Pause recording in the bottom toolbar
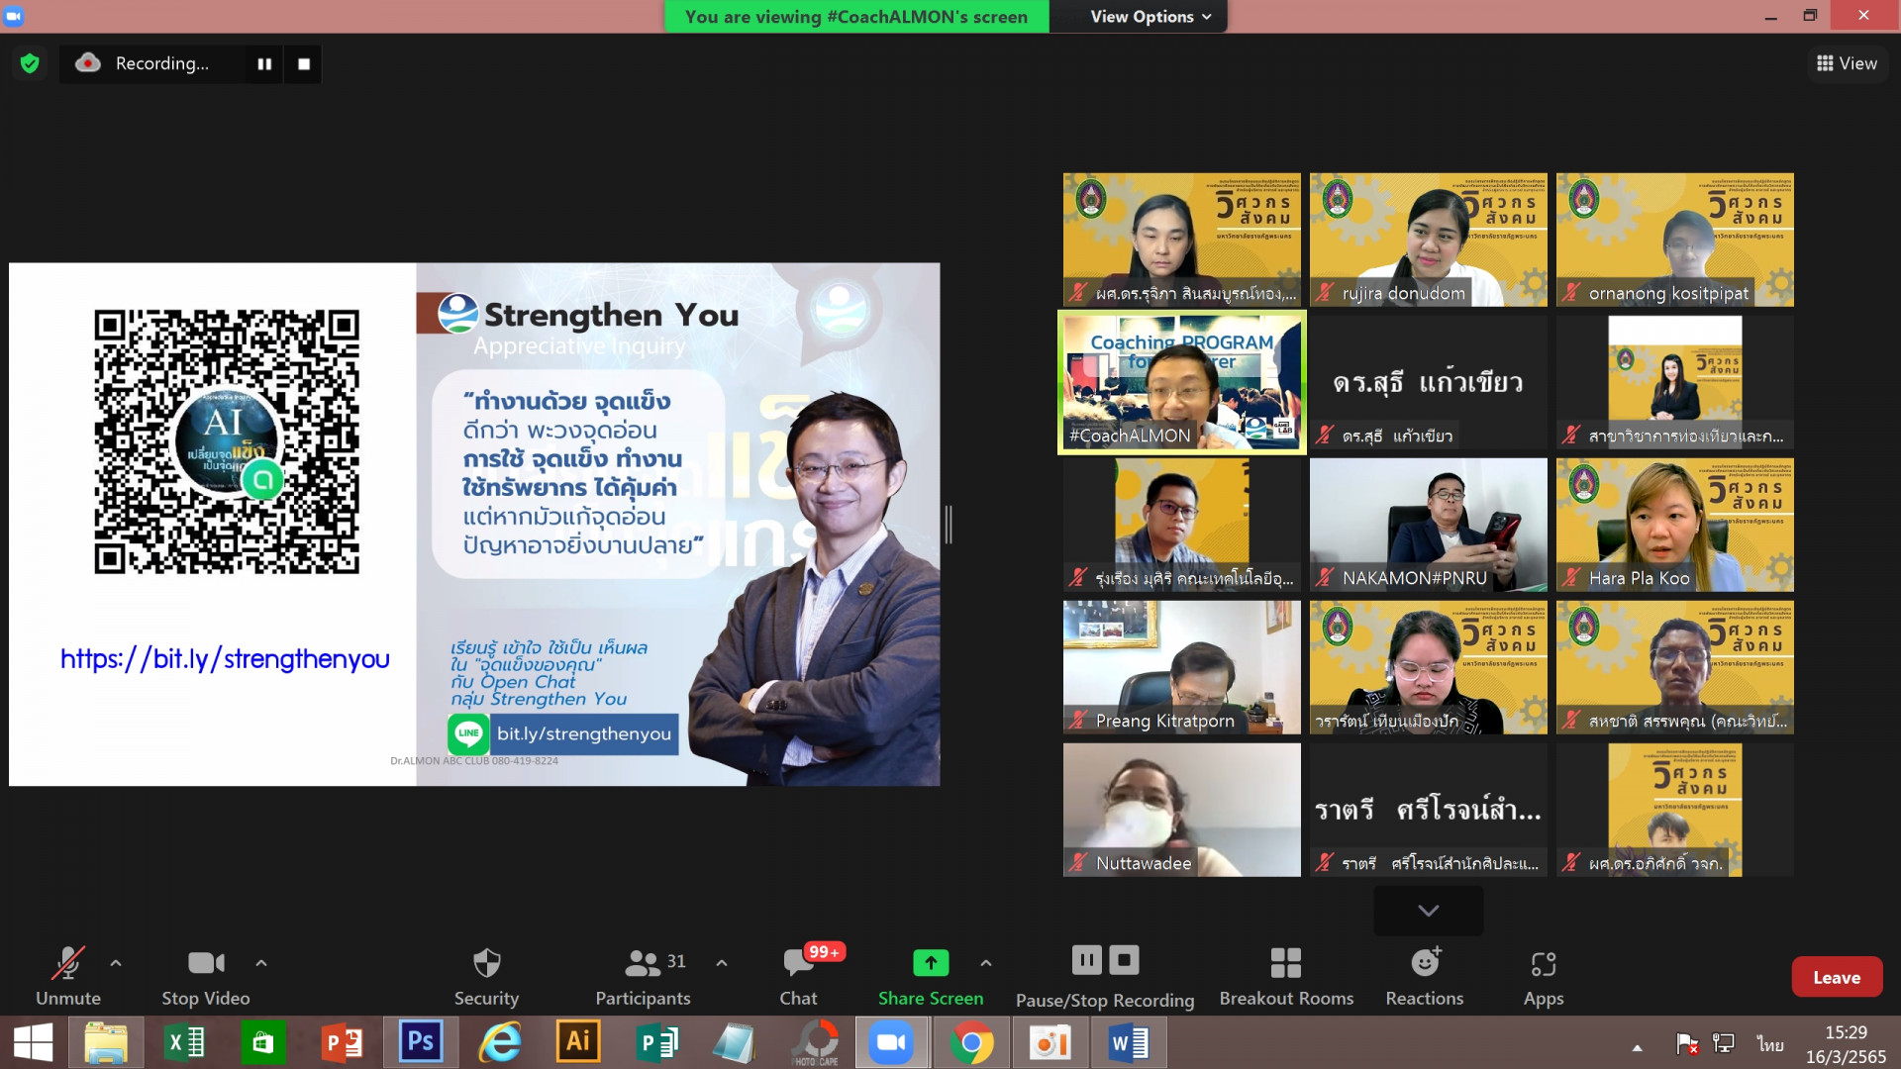The image size is (1901, 1069). tap(1086, 960)
